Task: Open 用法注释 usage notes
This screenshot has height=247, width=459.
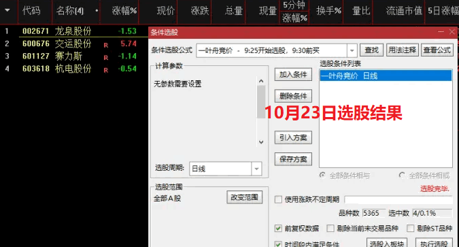Action: [402, 50]
